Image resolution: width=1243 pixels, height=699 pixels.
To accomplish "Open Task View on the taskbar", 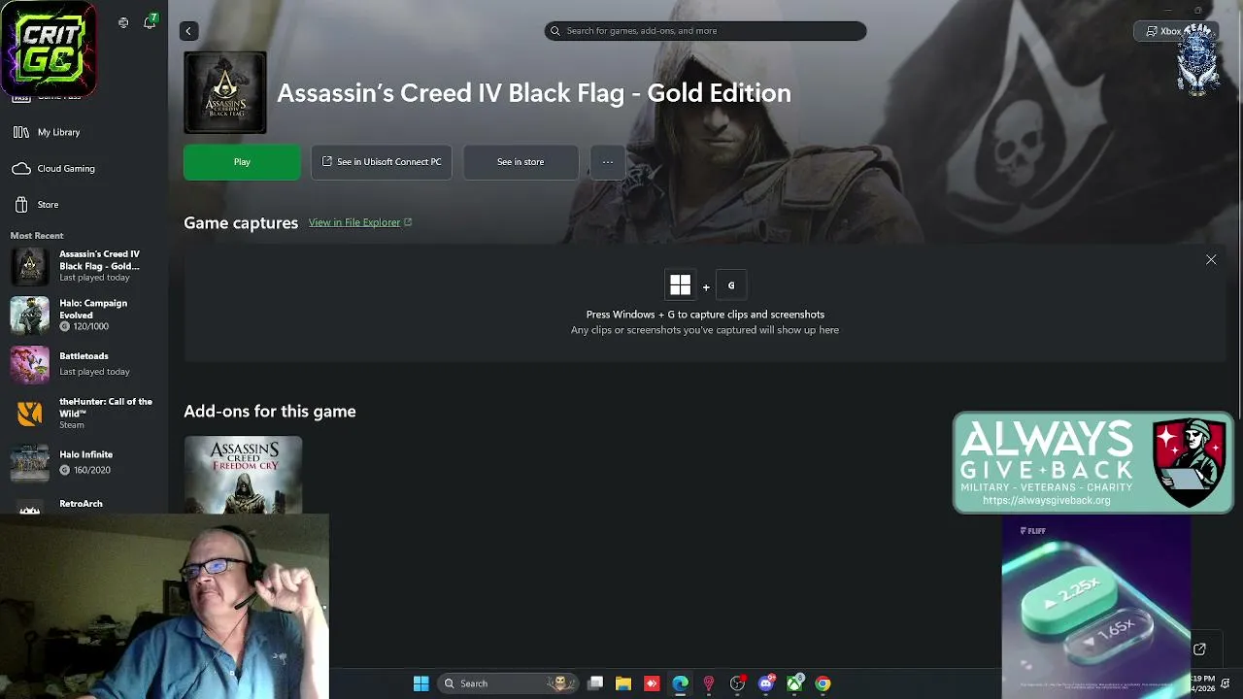I will coord(595,683).
